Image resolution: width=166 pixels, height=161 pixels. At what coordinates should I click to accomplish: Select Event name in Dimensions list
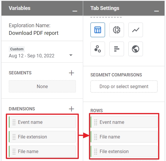coord(42,122)
